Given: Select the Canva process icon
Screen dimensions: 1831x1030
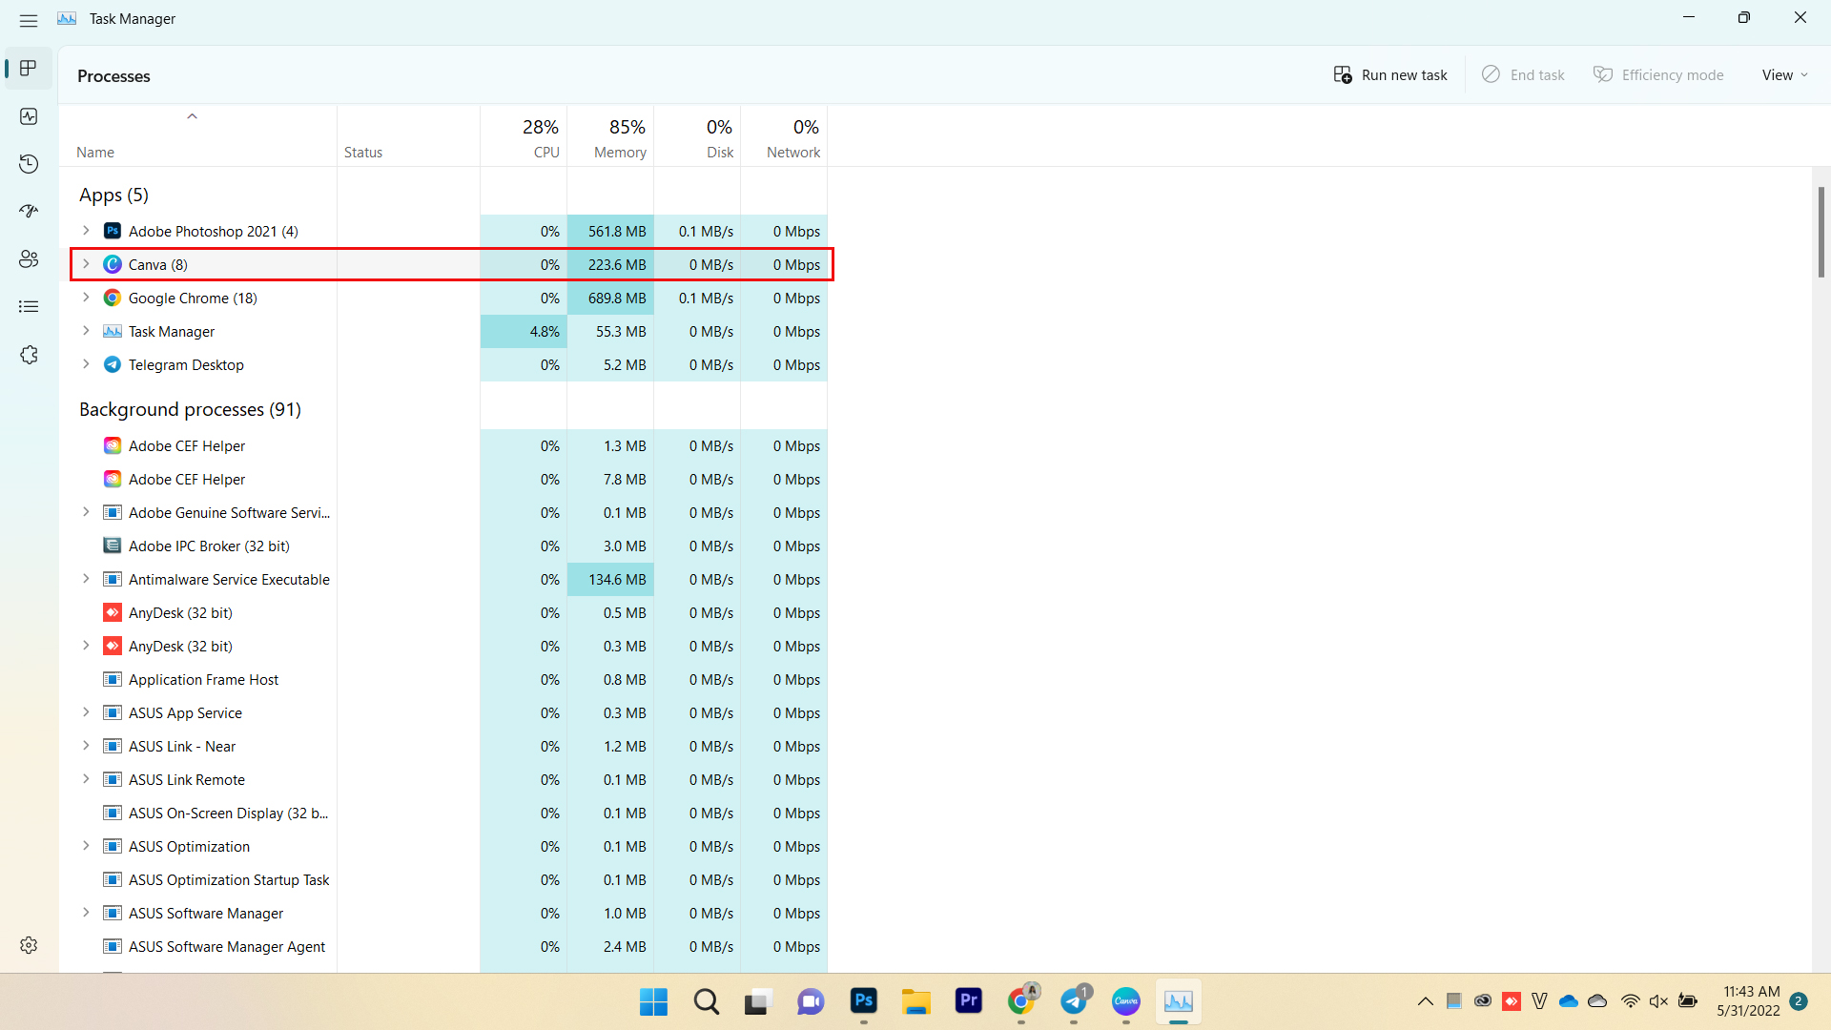Looking at the screenshot, I should coord(113,264).
